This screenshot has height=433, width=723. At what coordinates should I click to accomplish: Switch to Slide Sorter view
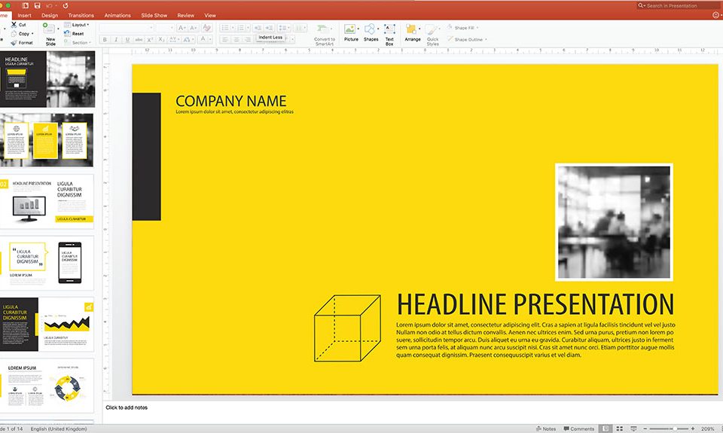[x=620, y=428]
